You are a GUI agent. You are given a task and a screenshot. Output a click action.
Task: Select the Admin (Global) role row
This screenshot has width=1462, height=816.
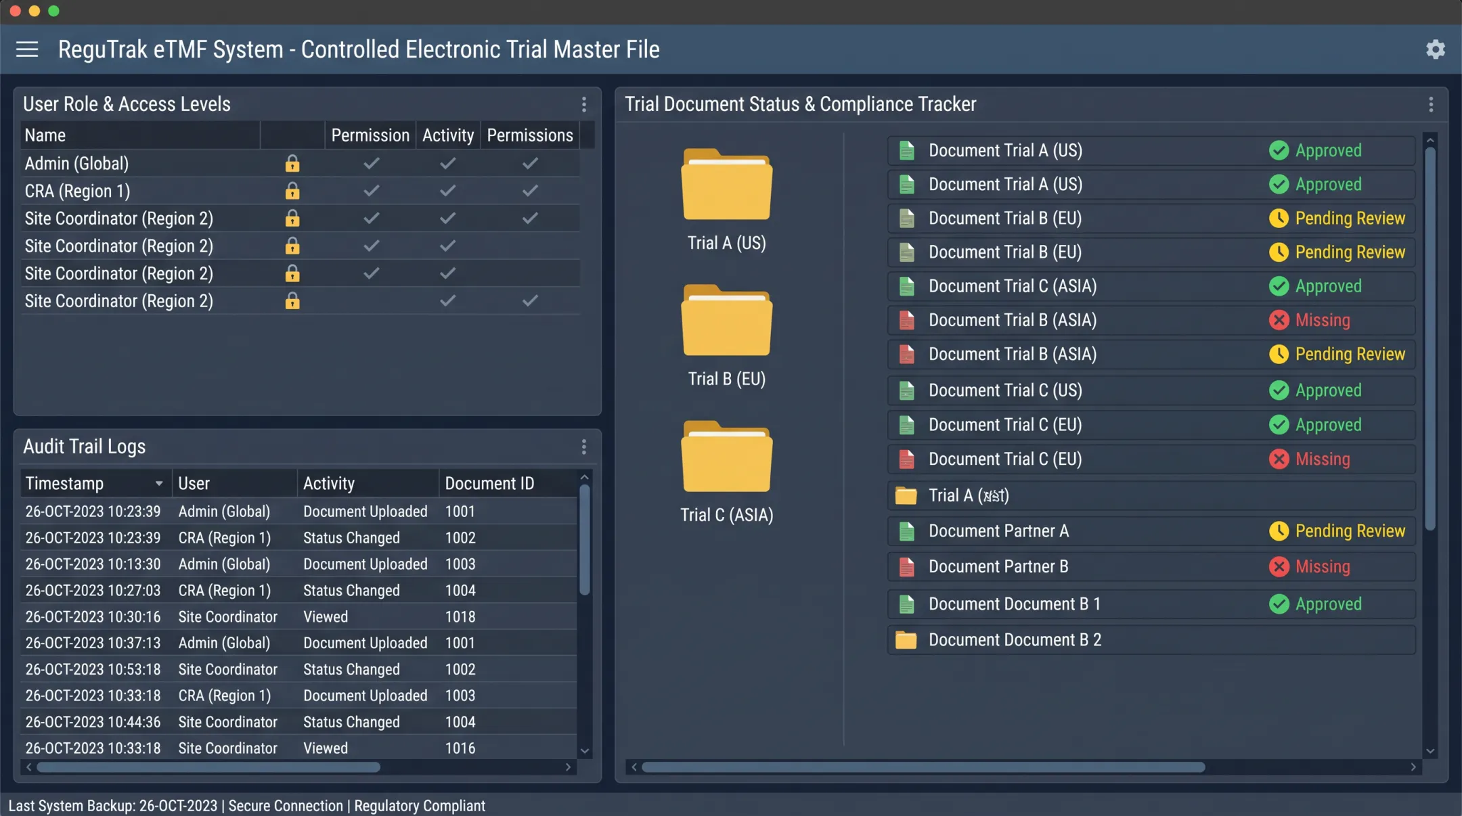point(301,163)
